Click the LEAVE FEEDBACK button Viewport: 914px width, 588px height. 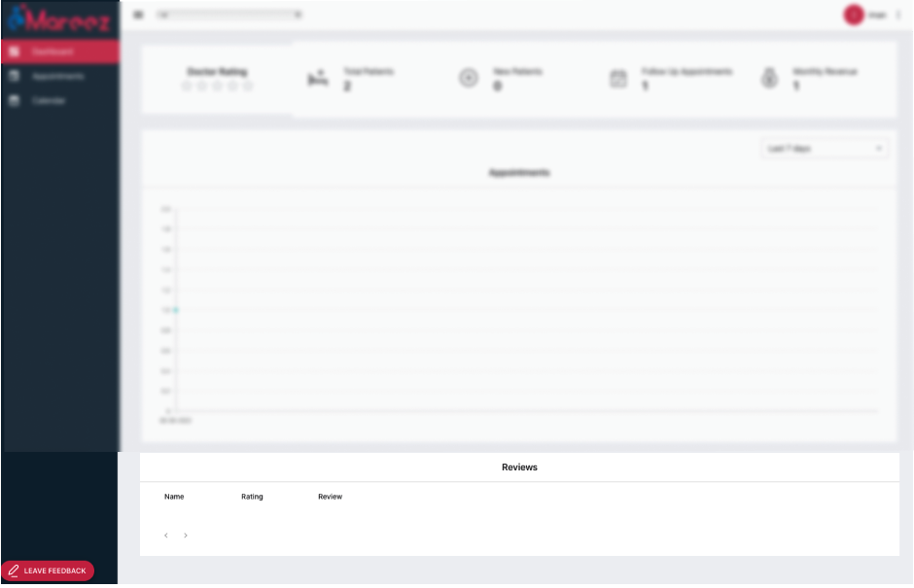tap(48, 571)
